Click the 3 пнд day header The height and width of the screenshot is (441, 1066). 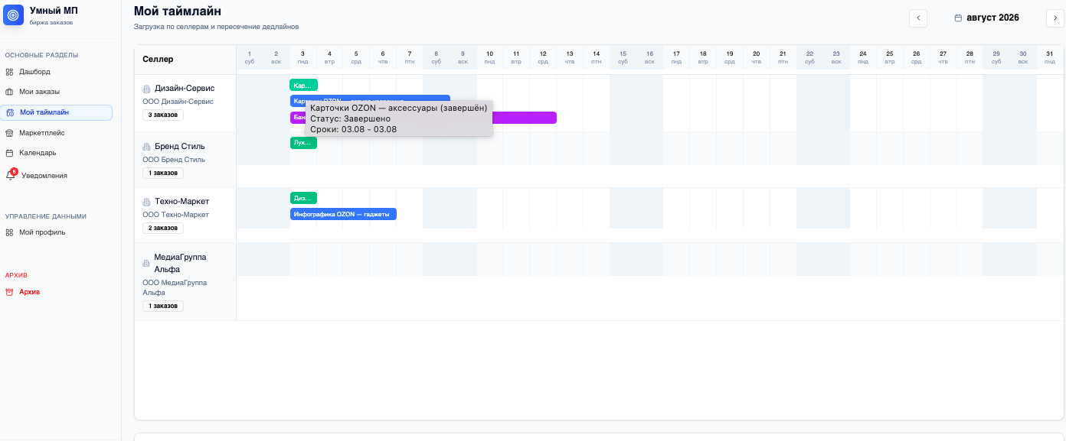click(x=302, y=57)
